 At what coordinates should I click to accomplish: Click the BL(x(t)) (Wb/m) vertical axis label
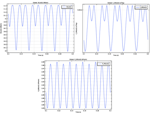(1, 28)
